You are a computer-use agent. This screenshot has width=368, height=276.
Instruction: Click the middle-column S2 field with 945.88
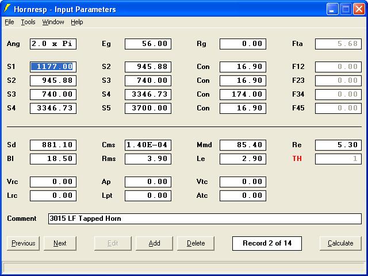[x=148, y=67]
